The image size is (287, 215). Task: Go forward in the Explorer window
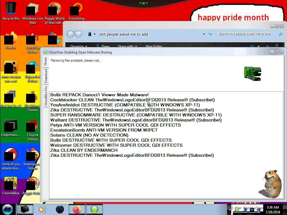pos(78,34)
